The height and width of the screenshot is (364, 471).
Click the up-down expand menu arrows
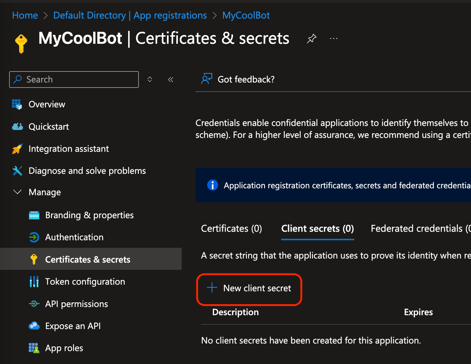150,79
